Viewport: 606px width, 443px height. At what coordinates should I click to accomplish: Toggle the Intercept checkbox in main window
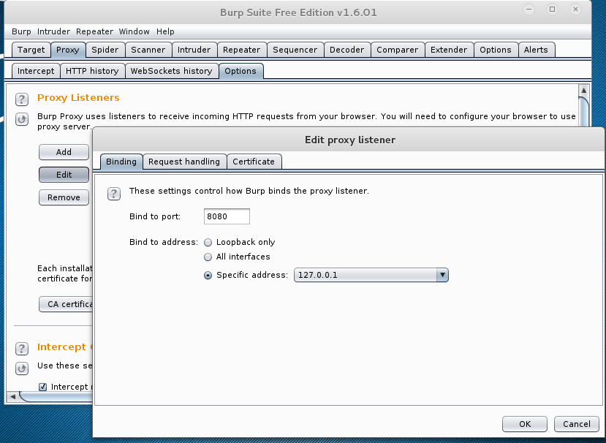[x=43, y=387]
